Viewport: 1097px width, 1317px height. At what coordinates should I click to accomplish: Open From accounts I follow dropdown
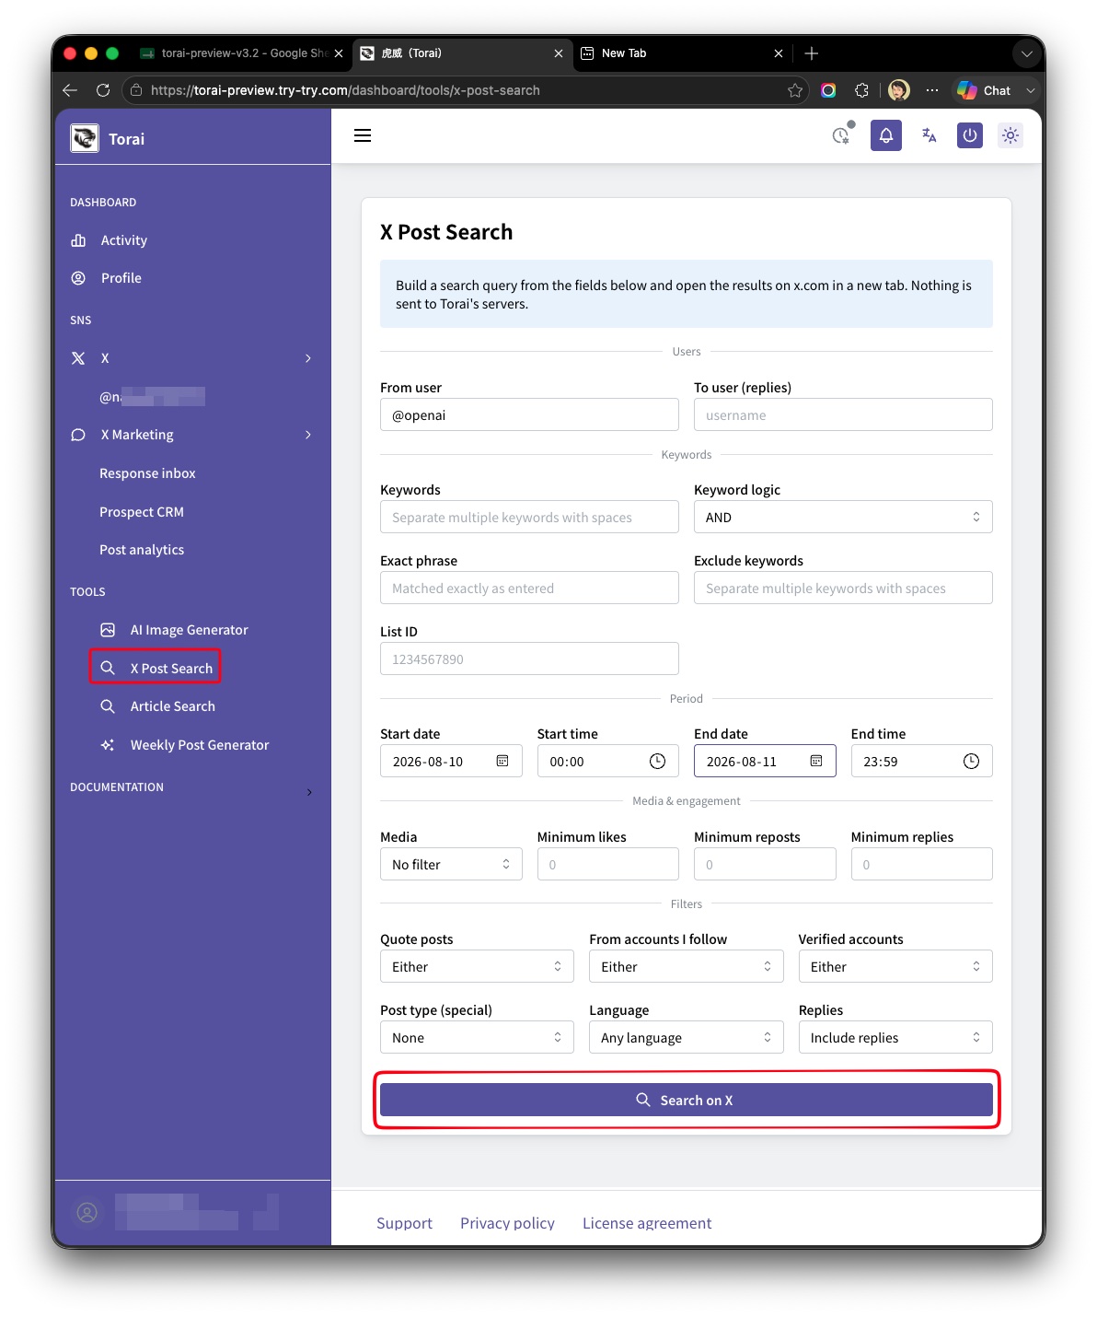click(687, 966)
